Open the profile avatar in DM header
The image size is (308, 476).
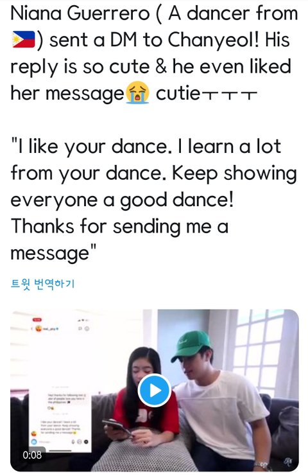coord(38,328)
